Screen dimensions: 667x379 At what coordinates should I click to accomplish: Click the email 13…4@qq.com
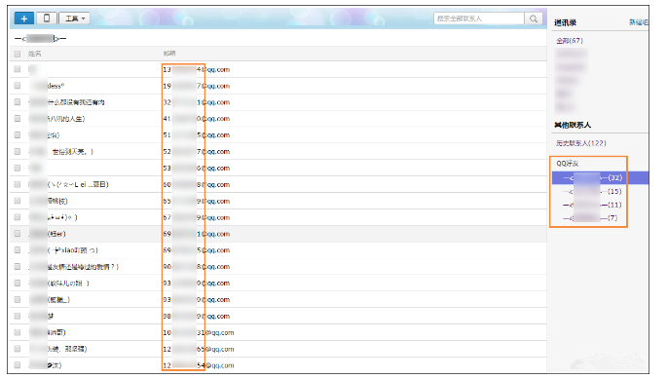pyautogui.click(x=197, y=69)
